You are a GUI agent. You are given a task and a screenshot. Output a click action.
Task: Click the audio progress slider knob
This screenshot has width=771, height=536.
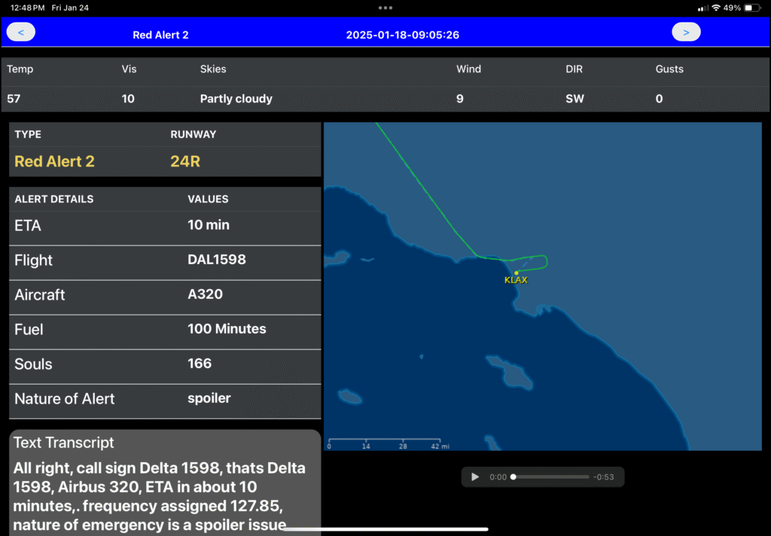pyautogui.click(x=513, y=477)
